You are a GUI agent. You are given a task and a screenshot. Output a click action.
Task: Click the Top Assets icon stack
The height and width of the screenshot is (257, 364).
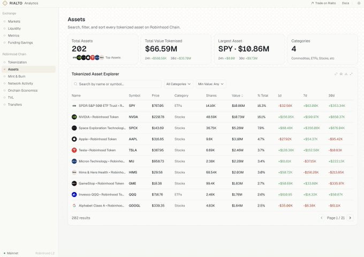(88, 57)
